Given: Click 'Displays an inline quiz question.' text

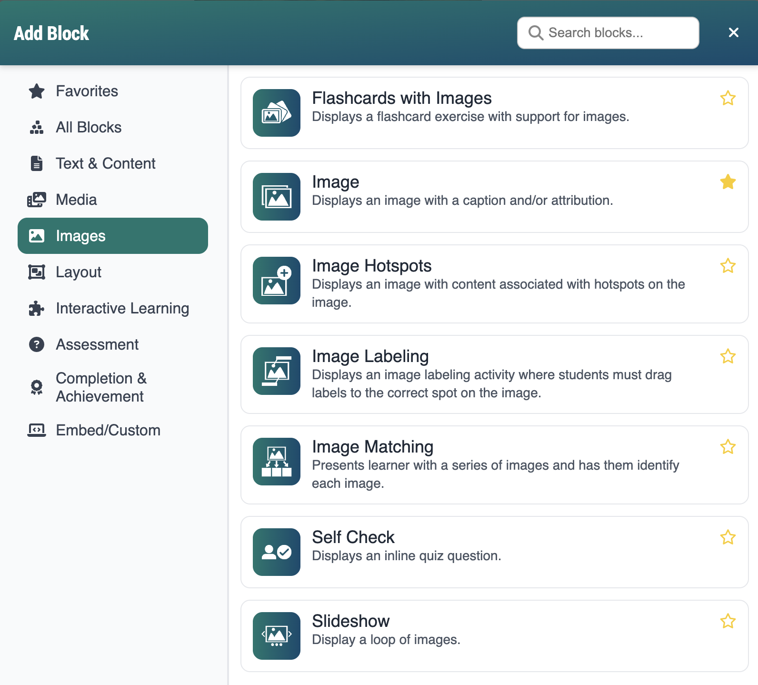Looking at the screenshot, I should (407, 556).
